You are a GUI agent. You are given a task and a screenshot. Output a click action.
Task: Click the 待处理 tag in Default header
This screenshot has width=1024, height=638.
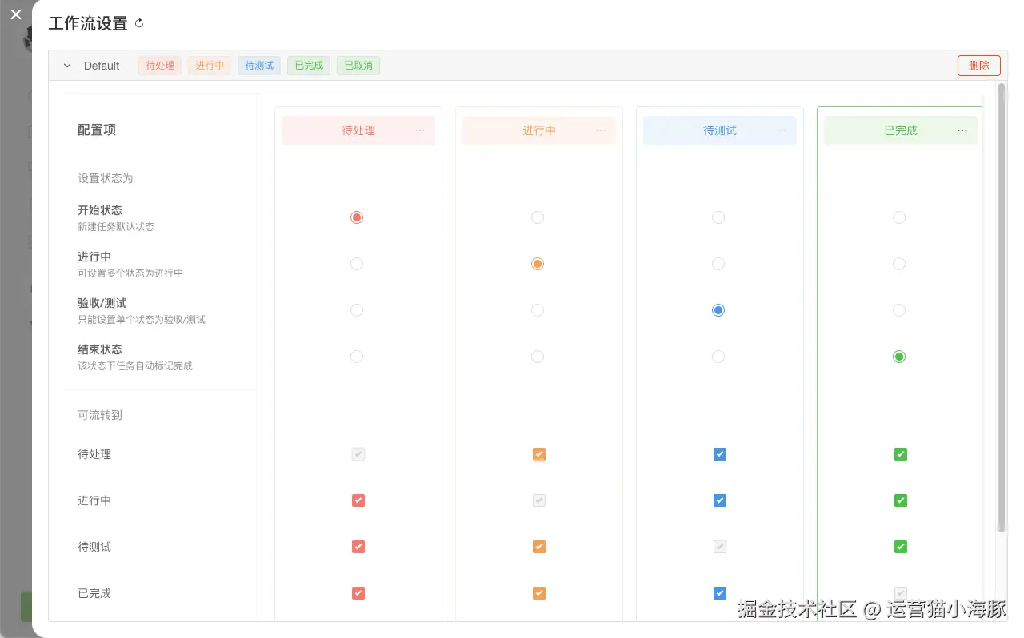coord(160,66)
